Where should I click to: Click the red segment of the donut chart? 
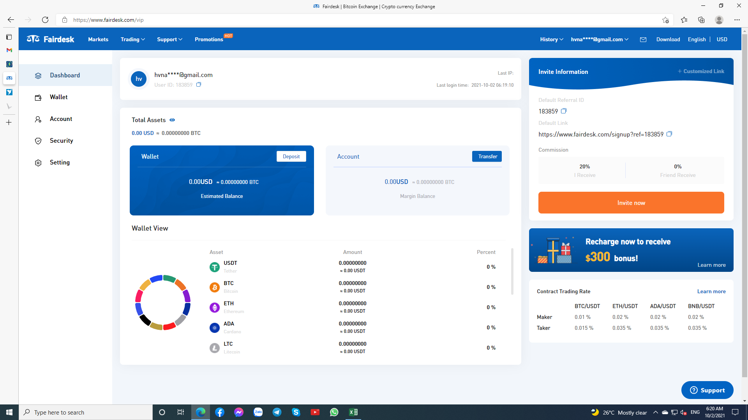(169, 327)
